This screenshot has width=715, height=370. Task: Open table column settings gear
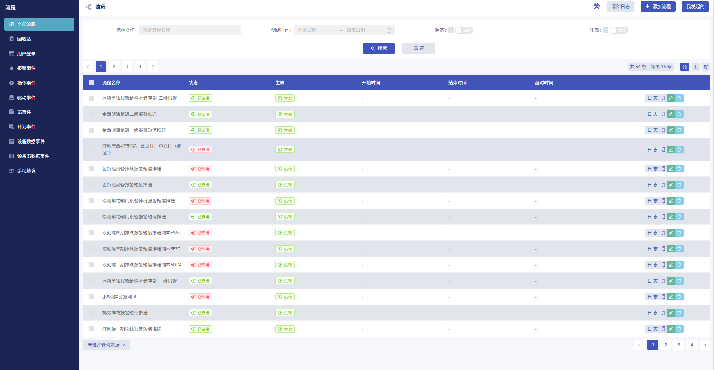click(706, 67)
